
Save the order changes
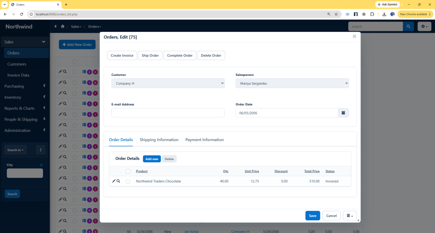click(313, 216)
